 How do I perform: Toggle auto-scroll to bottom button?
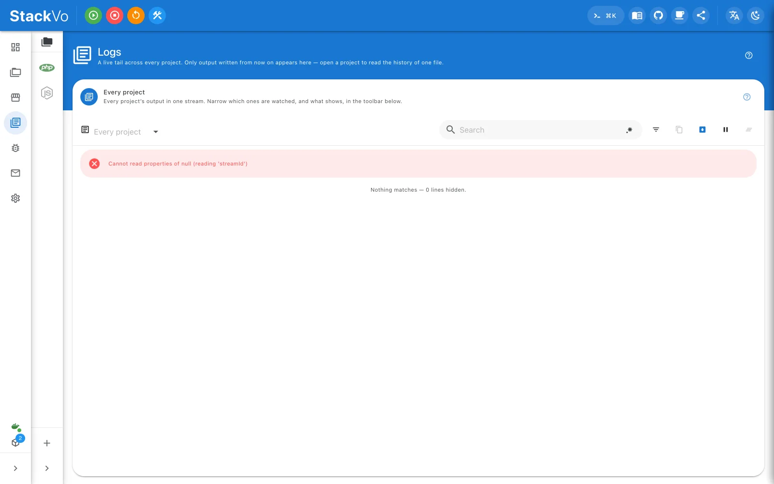click(702, 130)
